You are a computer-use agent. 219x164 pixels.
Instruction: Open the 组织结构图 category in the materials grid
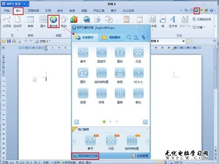pyautogui.click(x=102, y=75)
